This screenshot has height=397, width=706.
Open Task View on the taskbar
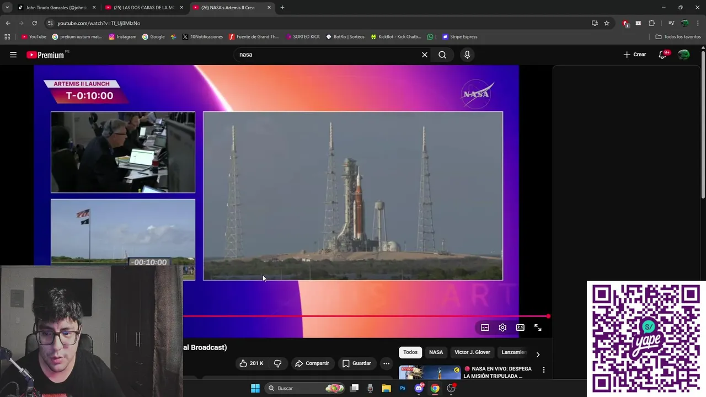355,388
